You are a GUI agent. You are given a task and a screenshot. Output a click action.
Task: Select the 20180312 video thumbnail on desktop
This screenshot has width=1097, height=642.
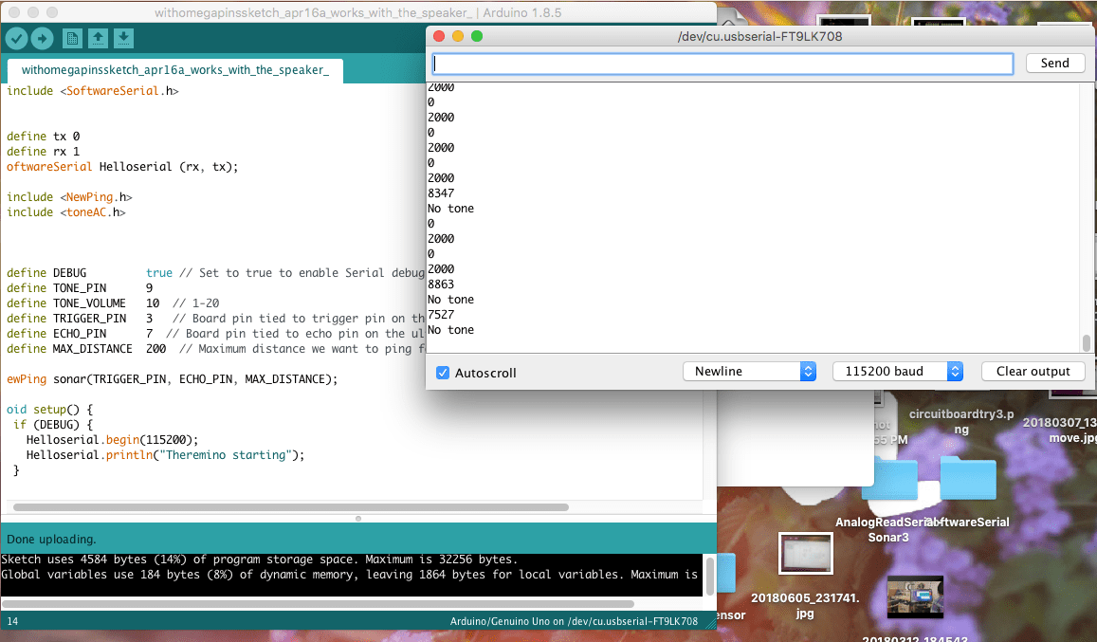(x=915, y=596)
